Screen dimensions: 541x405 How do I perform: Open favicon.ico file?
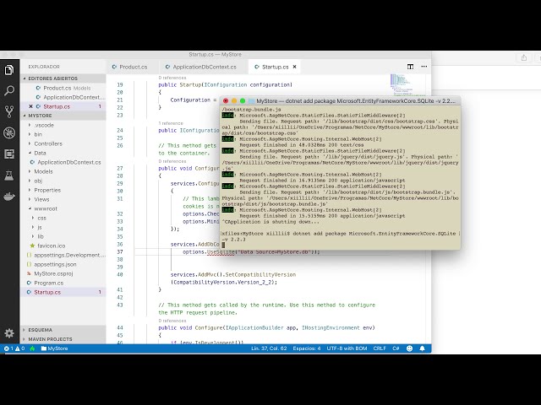(63, 246)
